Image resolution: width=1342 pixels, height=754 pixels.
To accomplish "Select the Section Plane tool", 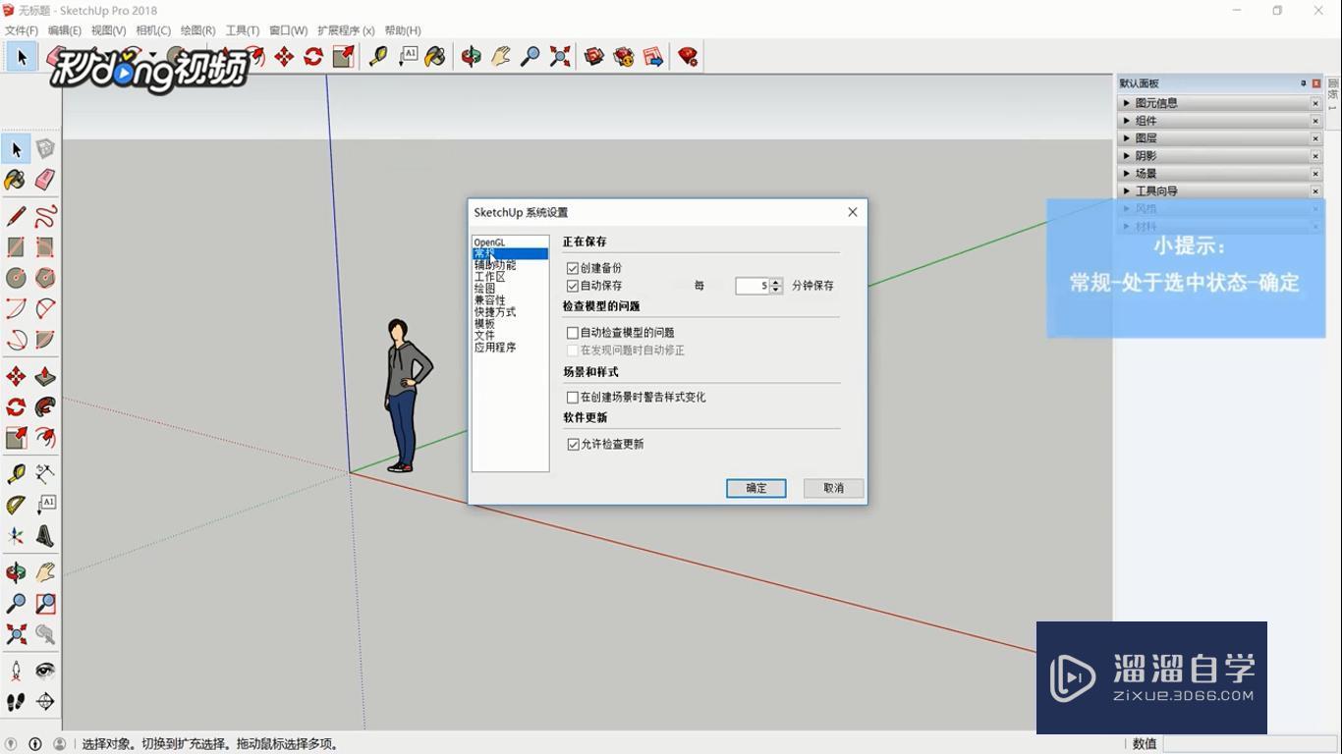I will pos(45,702).
